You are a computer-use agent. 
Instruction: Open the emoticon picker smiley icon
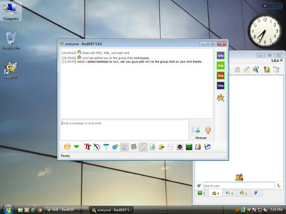(x=67, y=147)
